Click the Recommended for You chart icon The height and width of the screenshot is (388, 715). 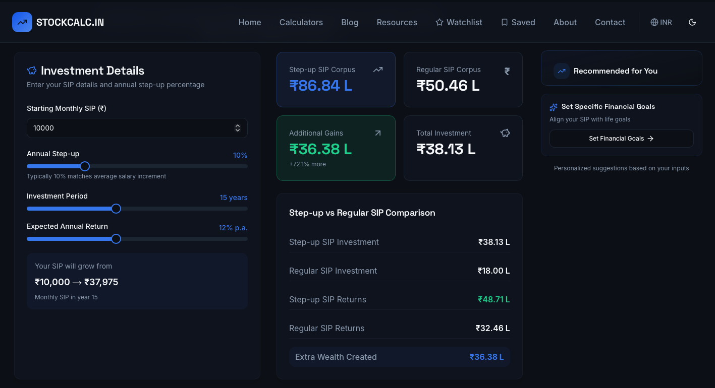coord(561,71)
